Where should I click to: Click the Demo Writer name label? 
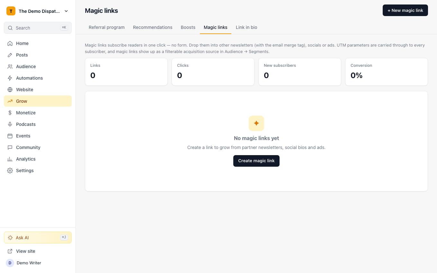[29, 263]
